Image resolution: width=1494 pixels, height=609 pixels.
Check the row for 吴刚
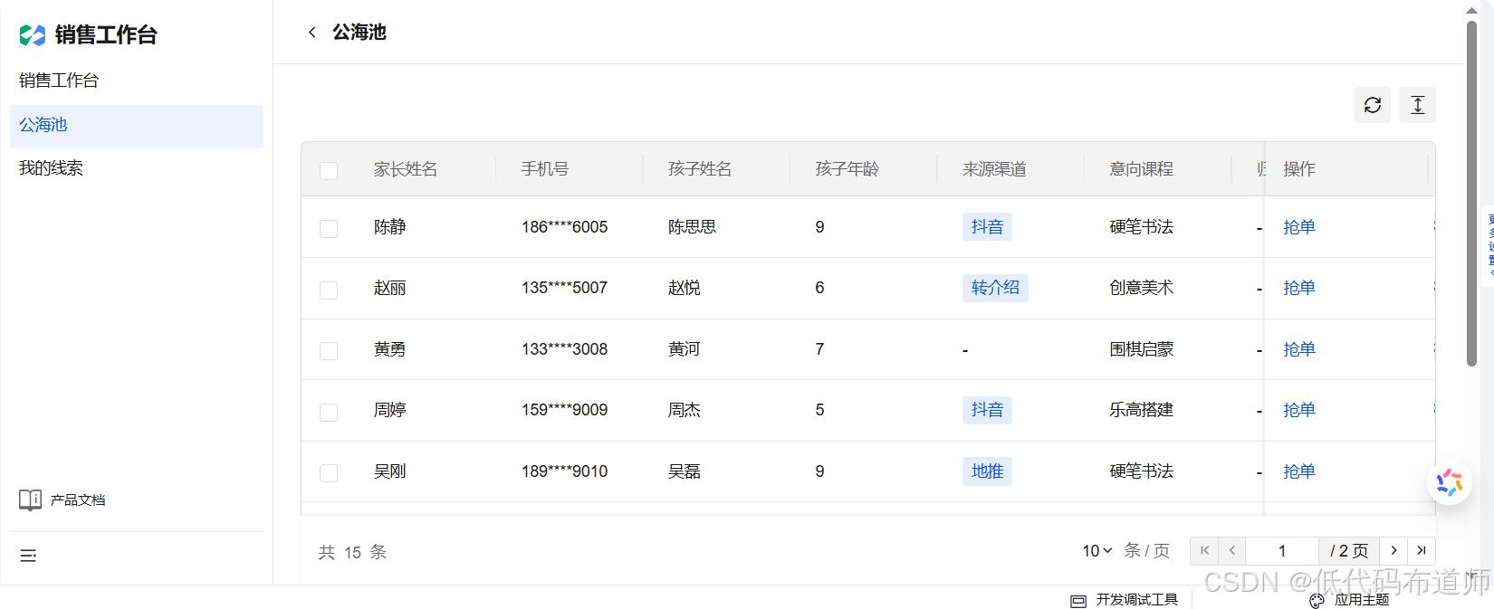coord(329,472)
